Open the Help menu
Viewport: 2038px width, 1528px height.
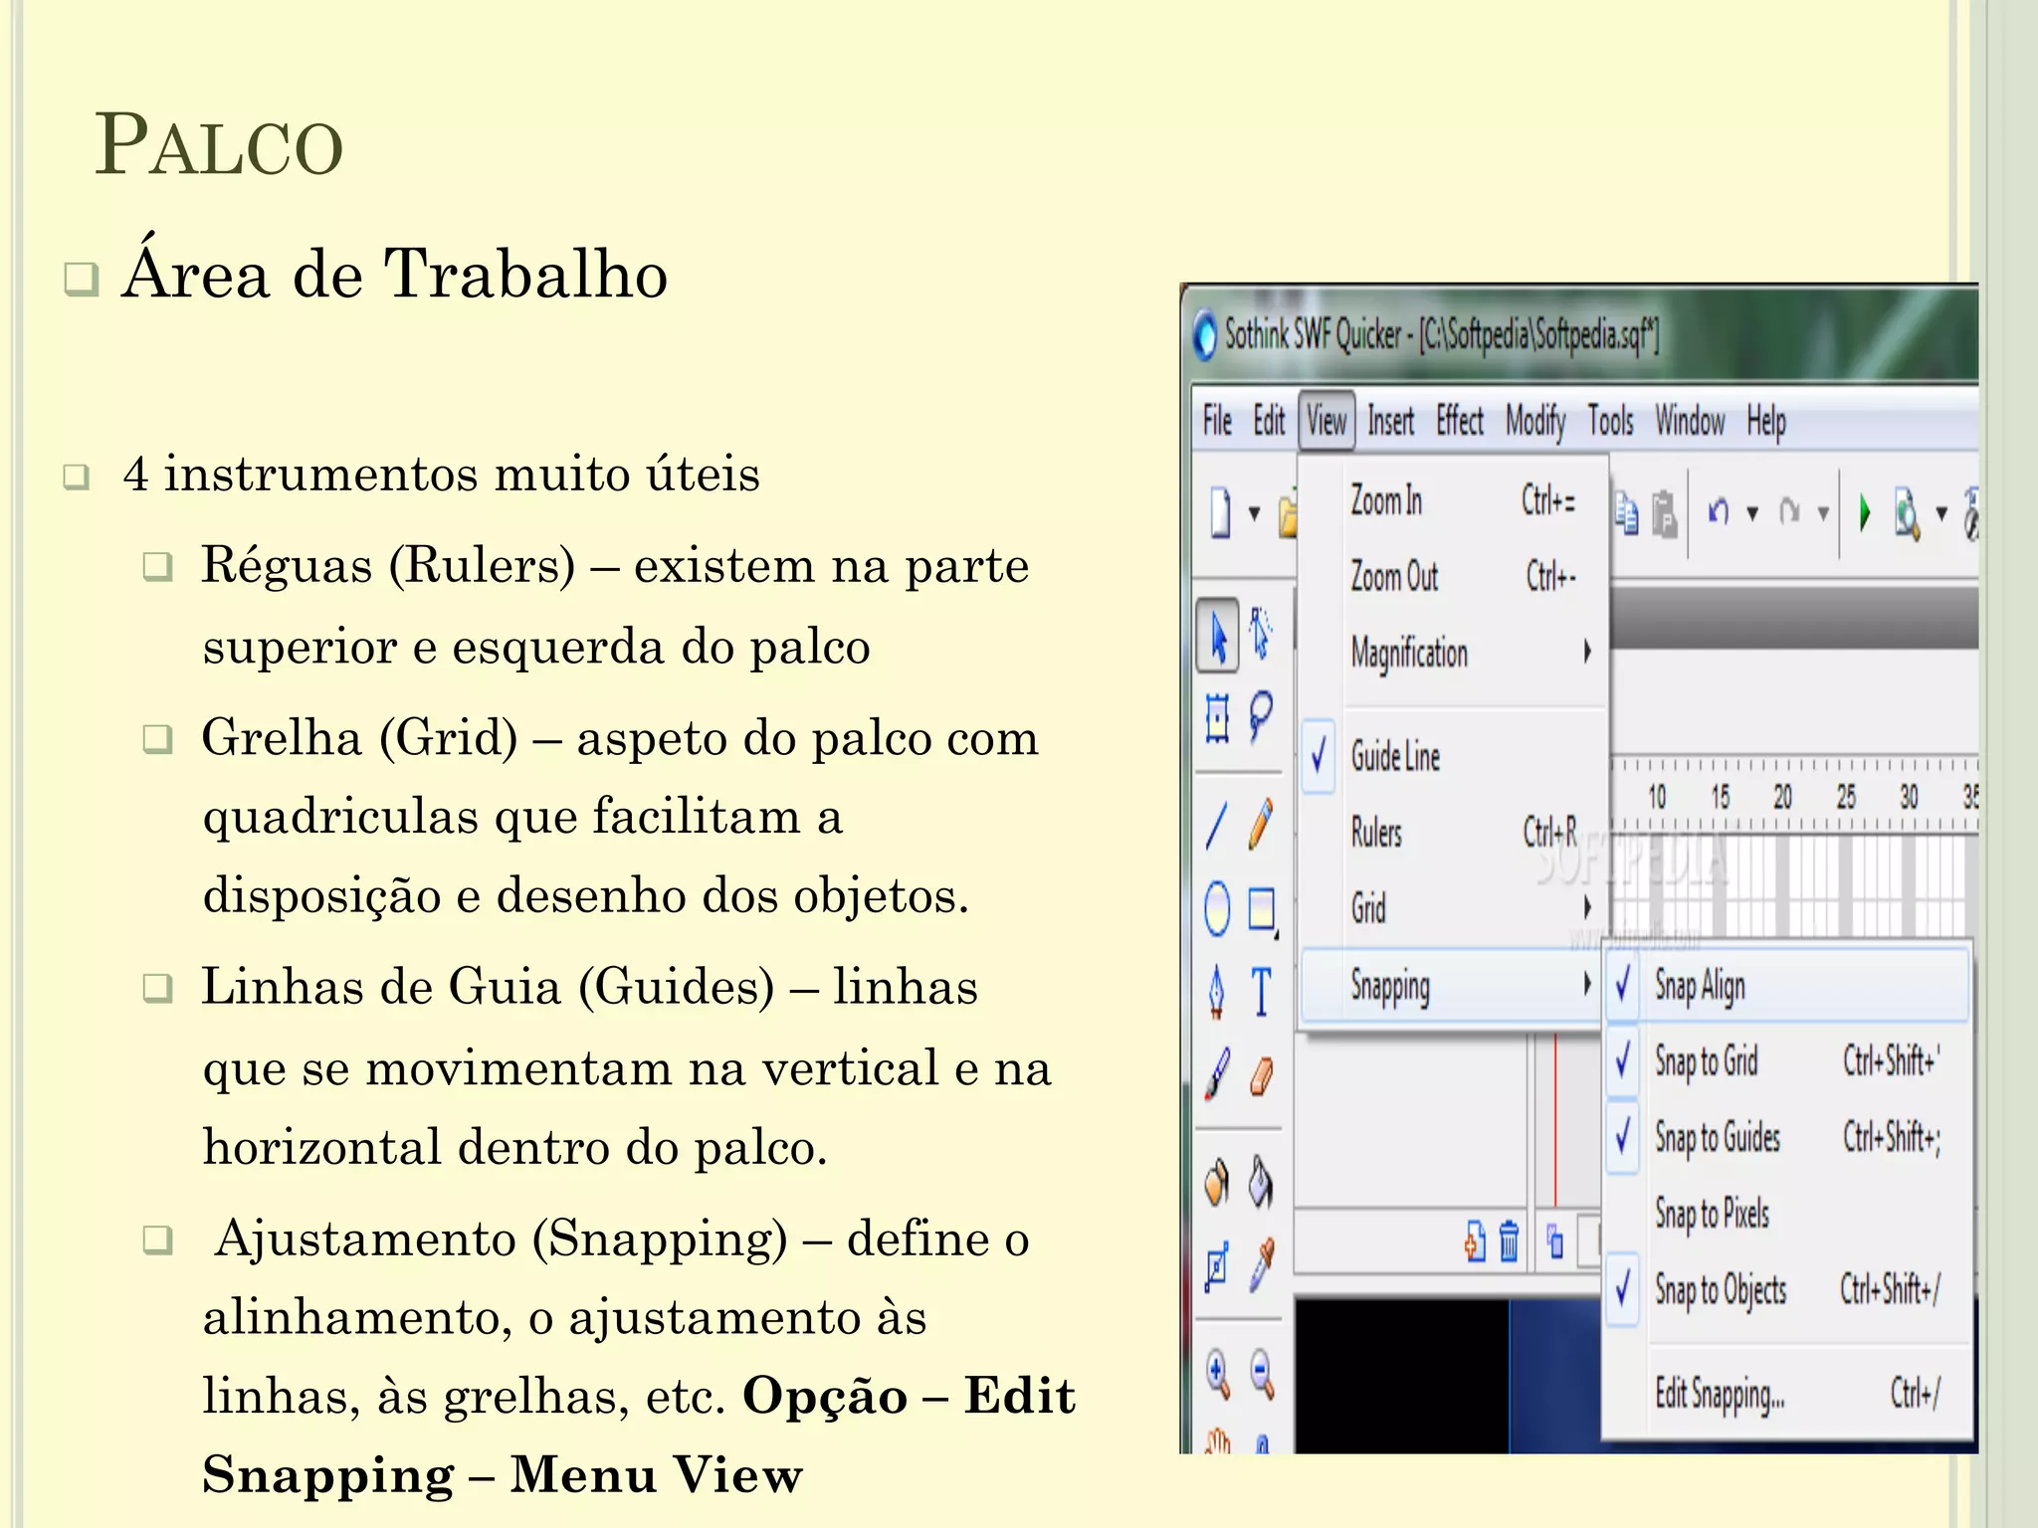pyautogui.click(x=1766, y=421)
